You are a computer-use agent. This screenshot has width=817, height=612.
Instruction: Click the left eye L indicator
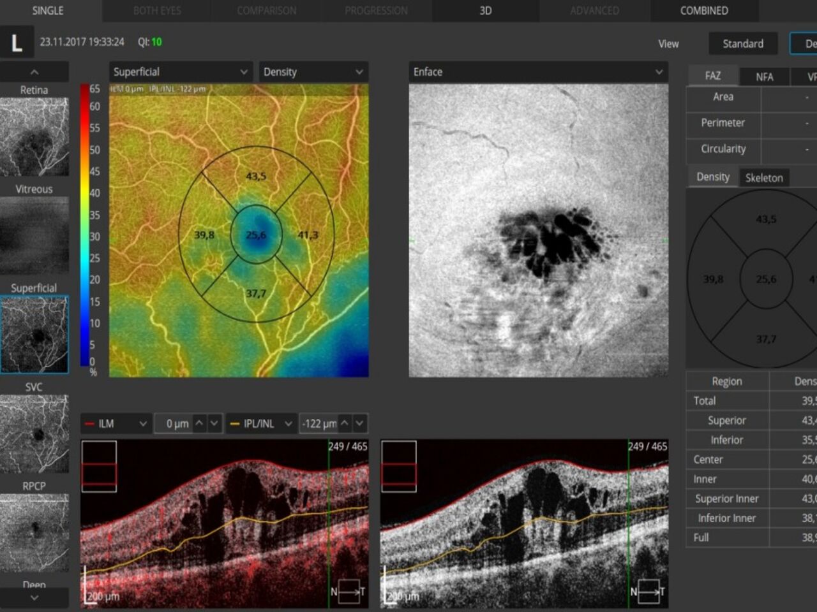(17, 43)
